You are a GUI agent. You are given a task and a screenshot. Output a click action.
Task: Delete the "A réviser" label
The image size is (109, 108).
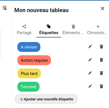(101, 47)
